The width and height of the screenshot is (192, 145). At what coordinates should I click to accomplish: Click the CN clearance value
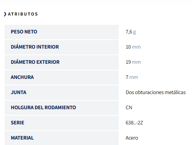pos(129,108)
